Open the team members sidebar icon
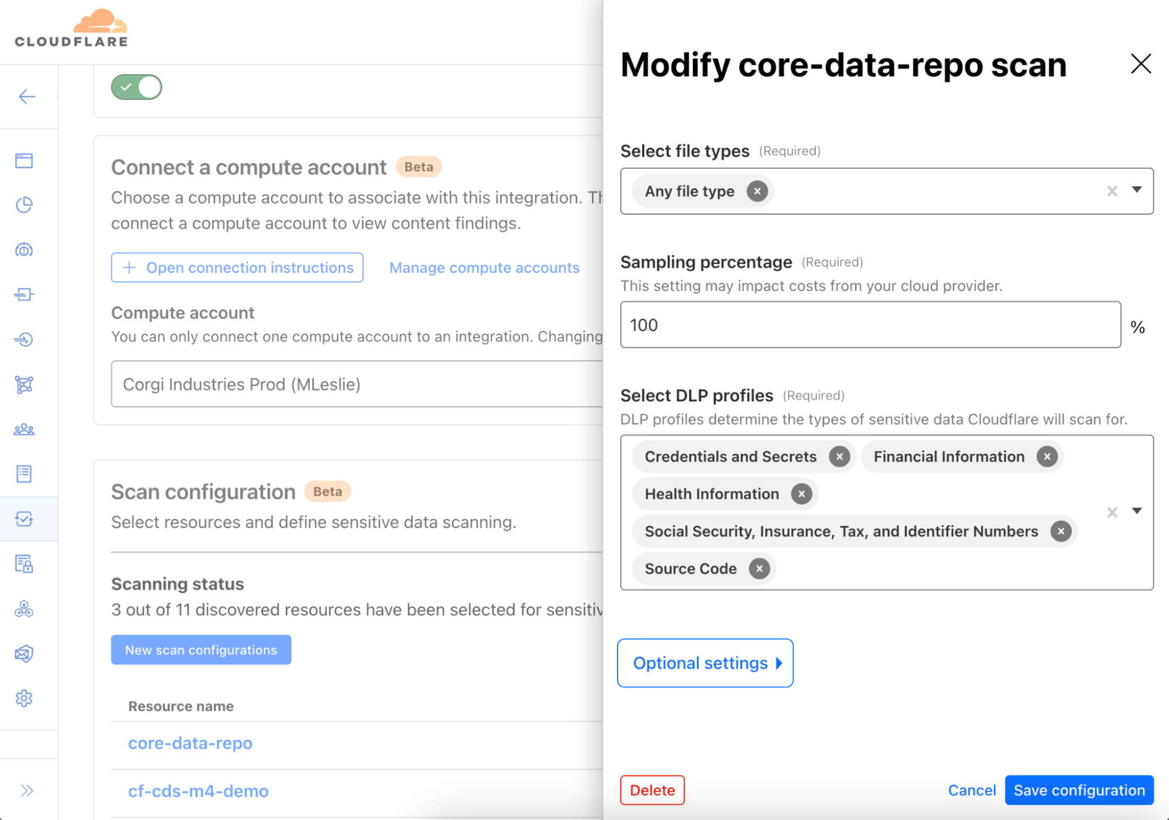 coord(24,430)
